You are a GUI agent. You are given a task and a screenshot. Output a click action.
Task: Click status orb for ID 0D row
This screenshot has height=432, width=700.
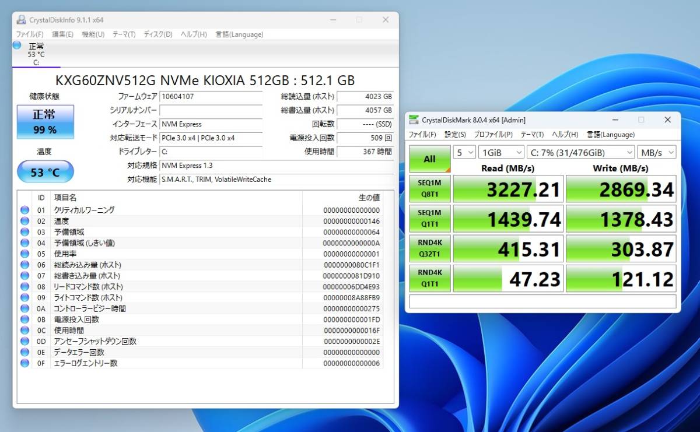pos(24,341)
